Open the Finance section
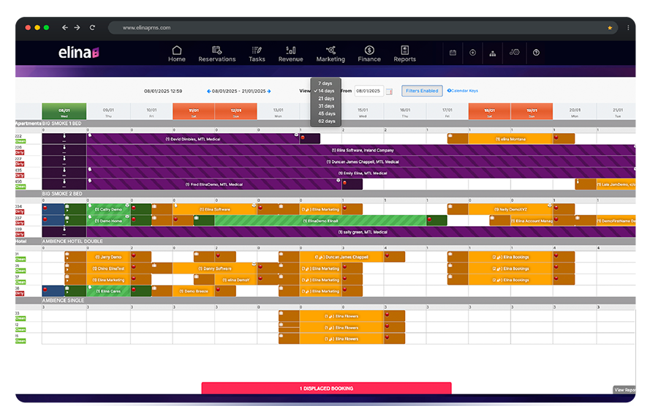 tap(369, 54)
